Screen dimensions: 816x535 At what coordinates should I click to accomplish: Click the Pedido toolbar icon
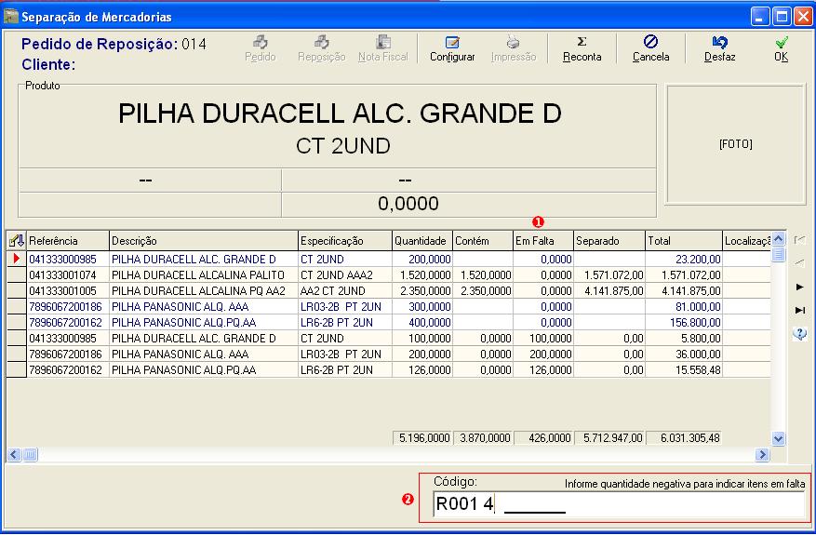(x=261, y=49)
